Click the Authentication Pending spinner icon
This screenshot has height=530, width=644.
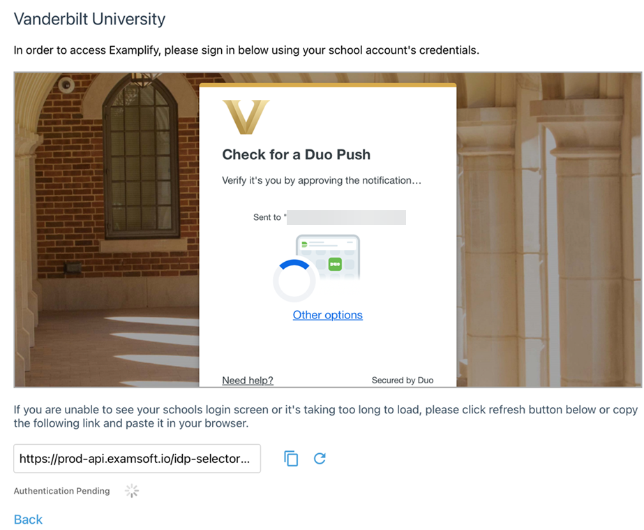tap(132, 490)
